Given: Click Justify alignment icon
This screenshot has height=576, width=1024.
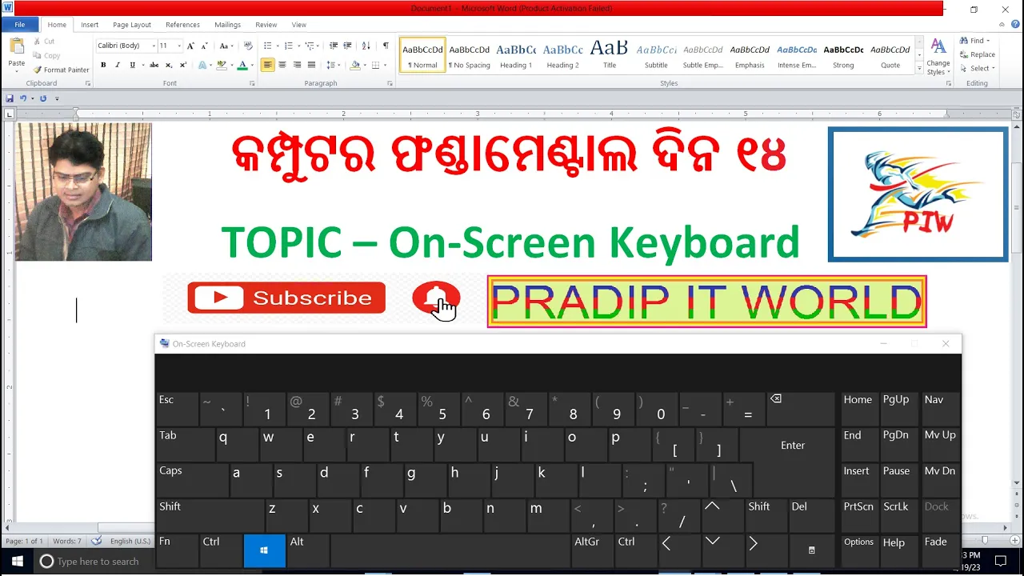Looking at the screenshot, I should coord(311,65).
